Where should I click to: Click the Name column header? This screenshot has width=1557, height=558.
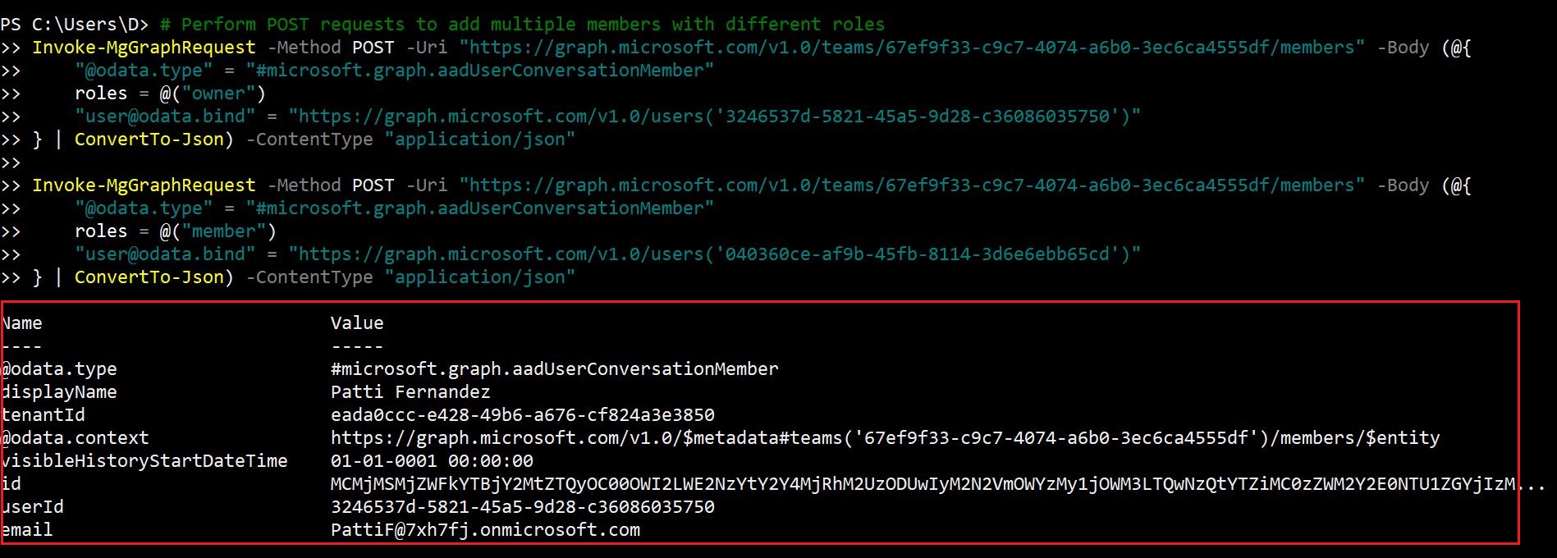(x=22, y=323)
